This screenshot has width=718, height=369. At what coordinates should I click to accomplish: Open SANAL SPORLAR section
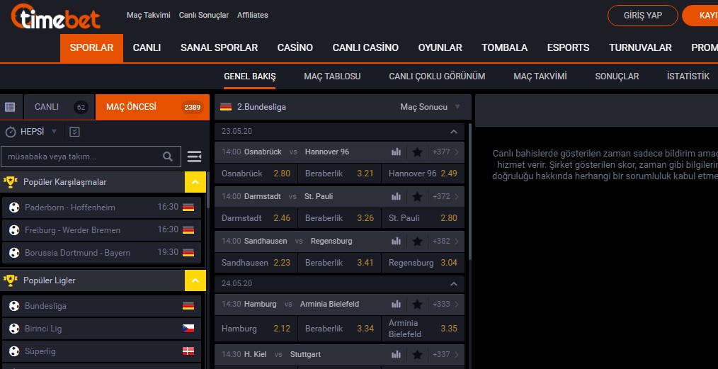220,48
